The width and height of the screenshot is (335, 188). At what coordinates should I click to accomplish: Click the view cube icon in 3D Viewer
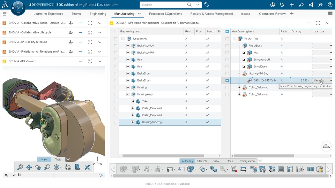coord(57,167)
